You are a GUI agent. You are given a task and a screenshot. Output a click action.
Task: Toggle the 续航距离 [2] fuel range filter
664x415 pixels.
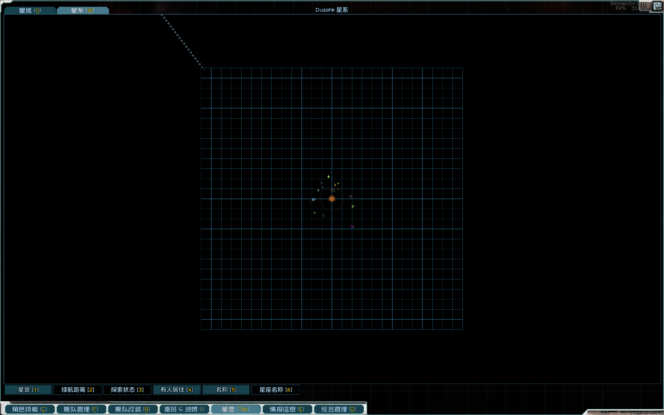tap(78, 390)
